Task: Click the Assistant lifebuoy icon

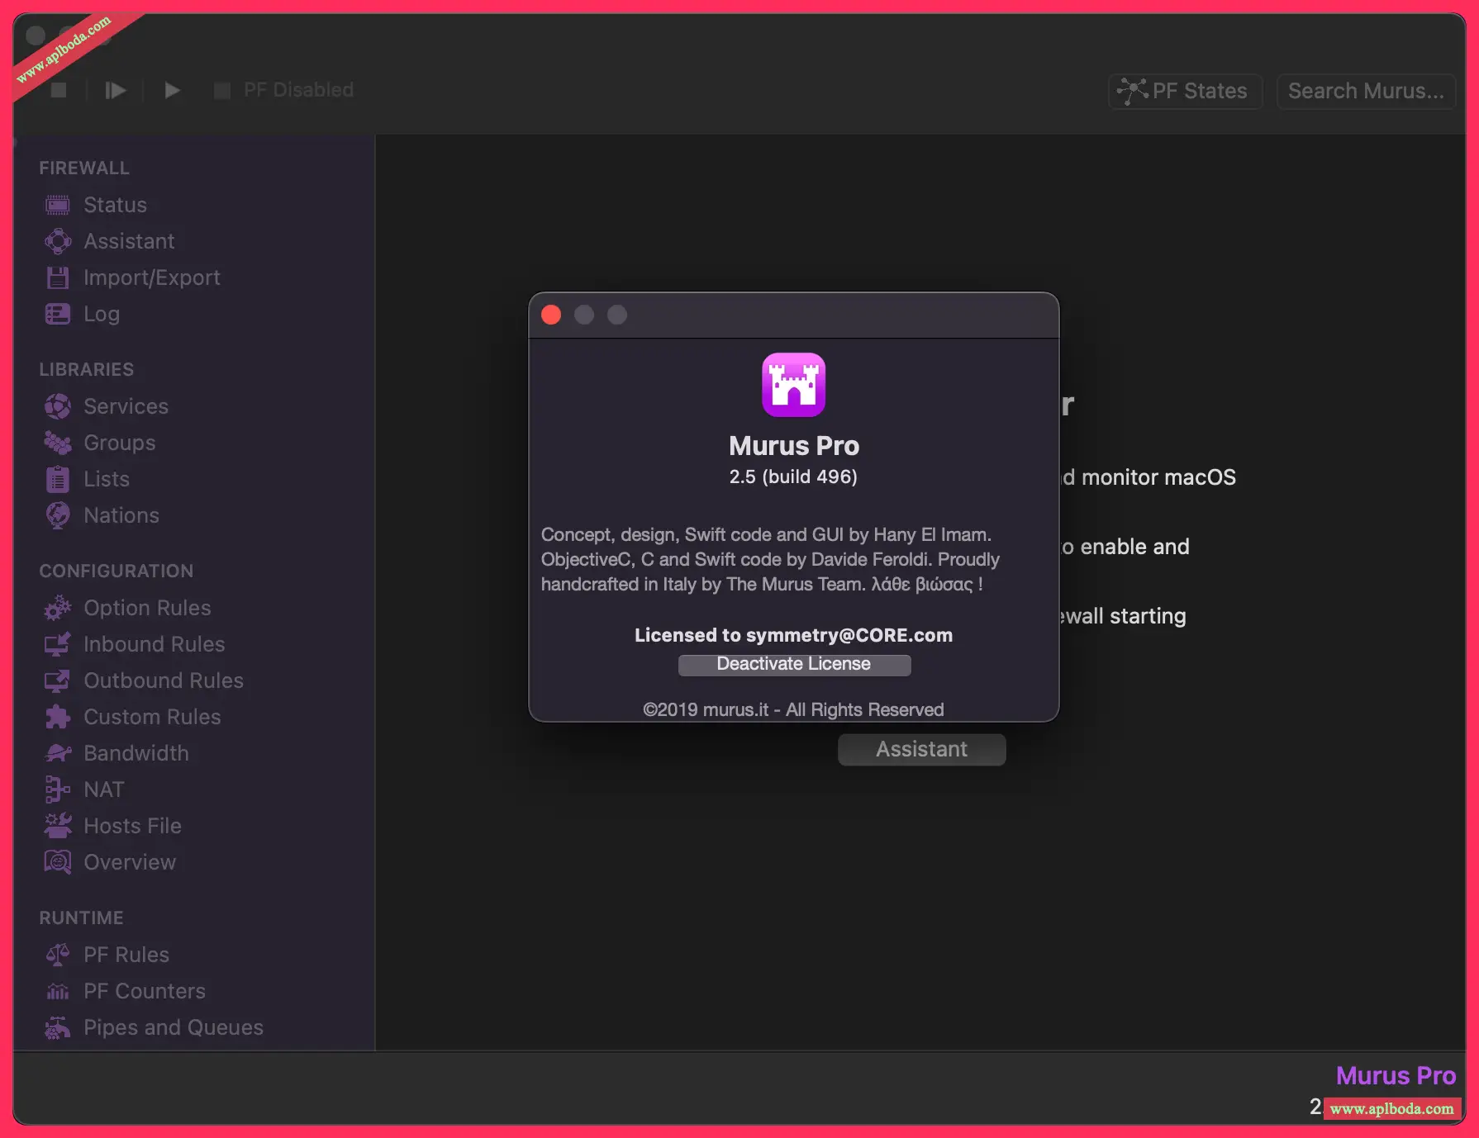Action: click(x=57, y=241)
